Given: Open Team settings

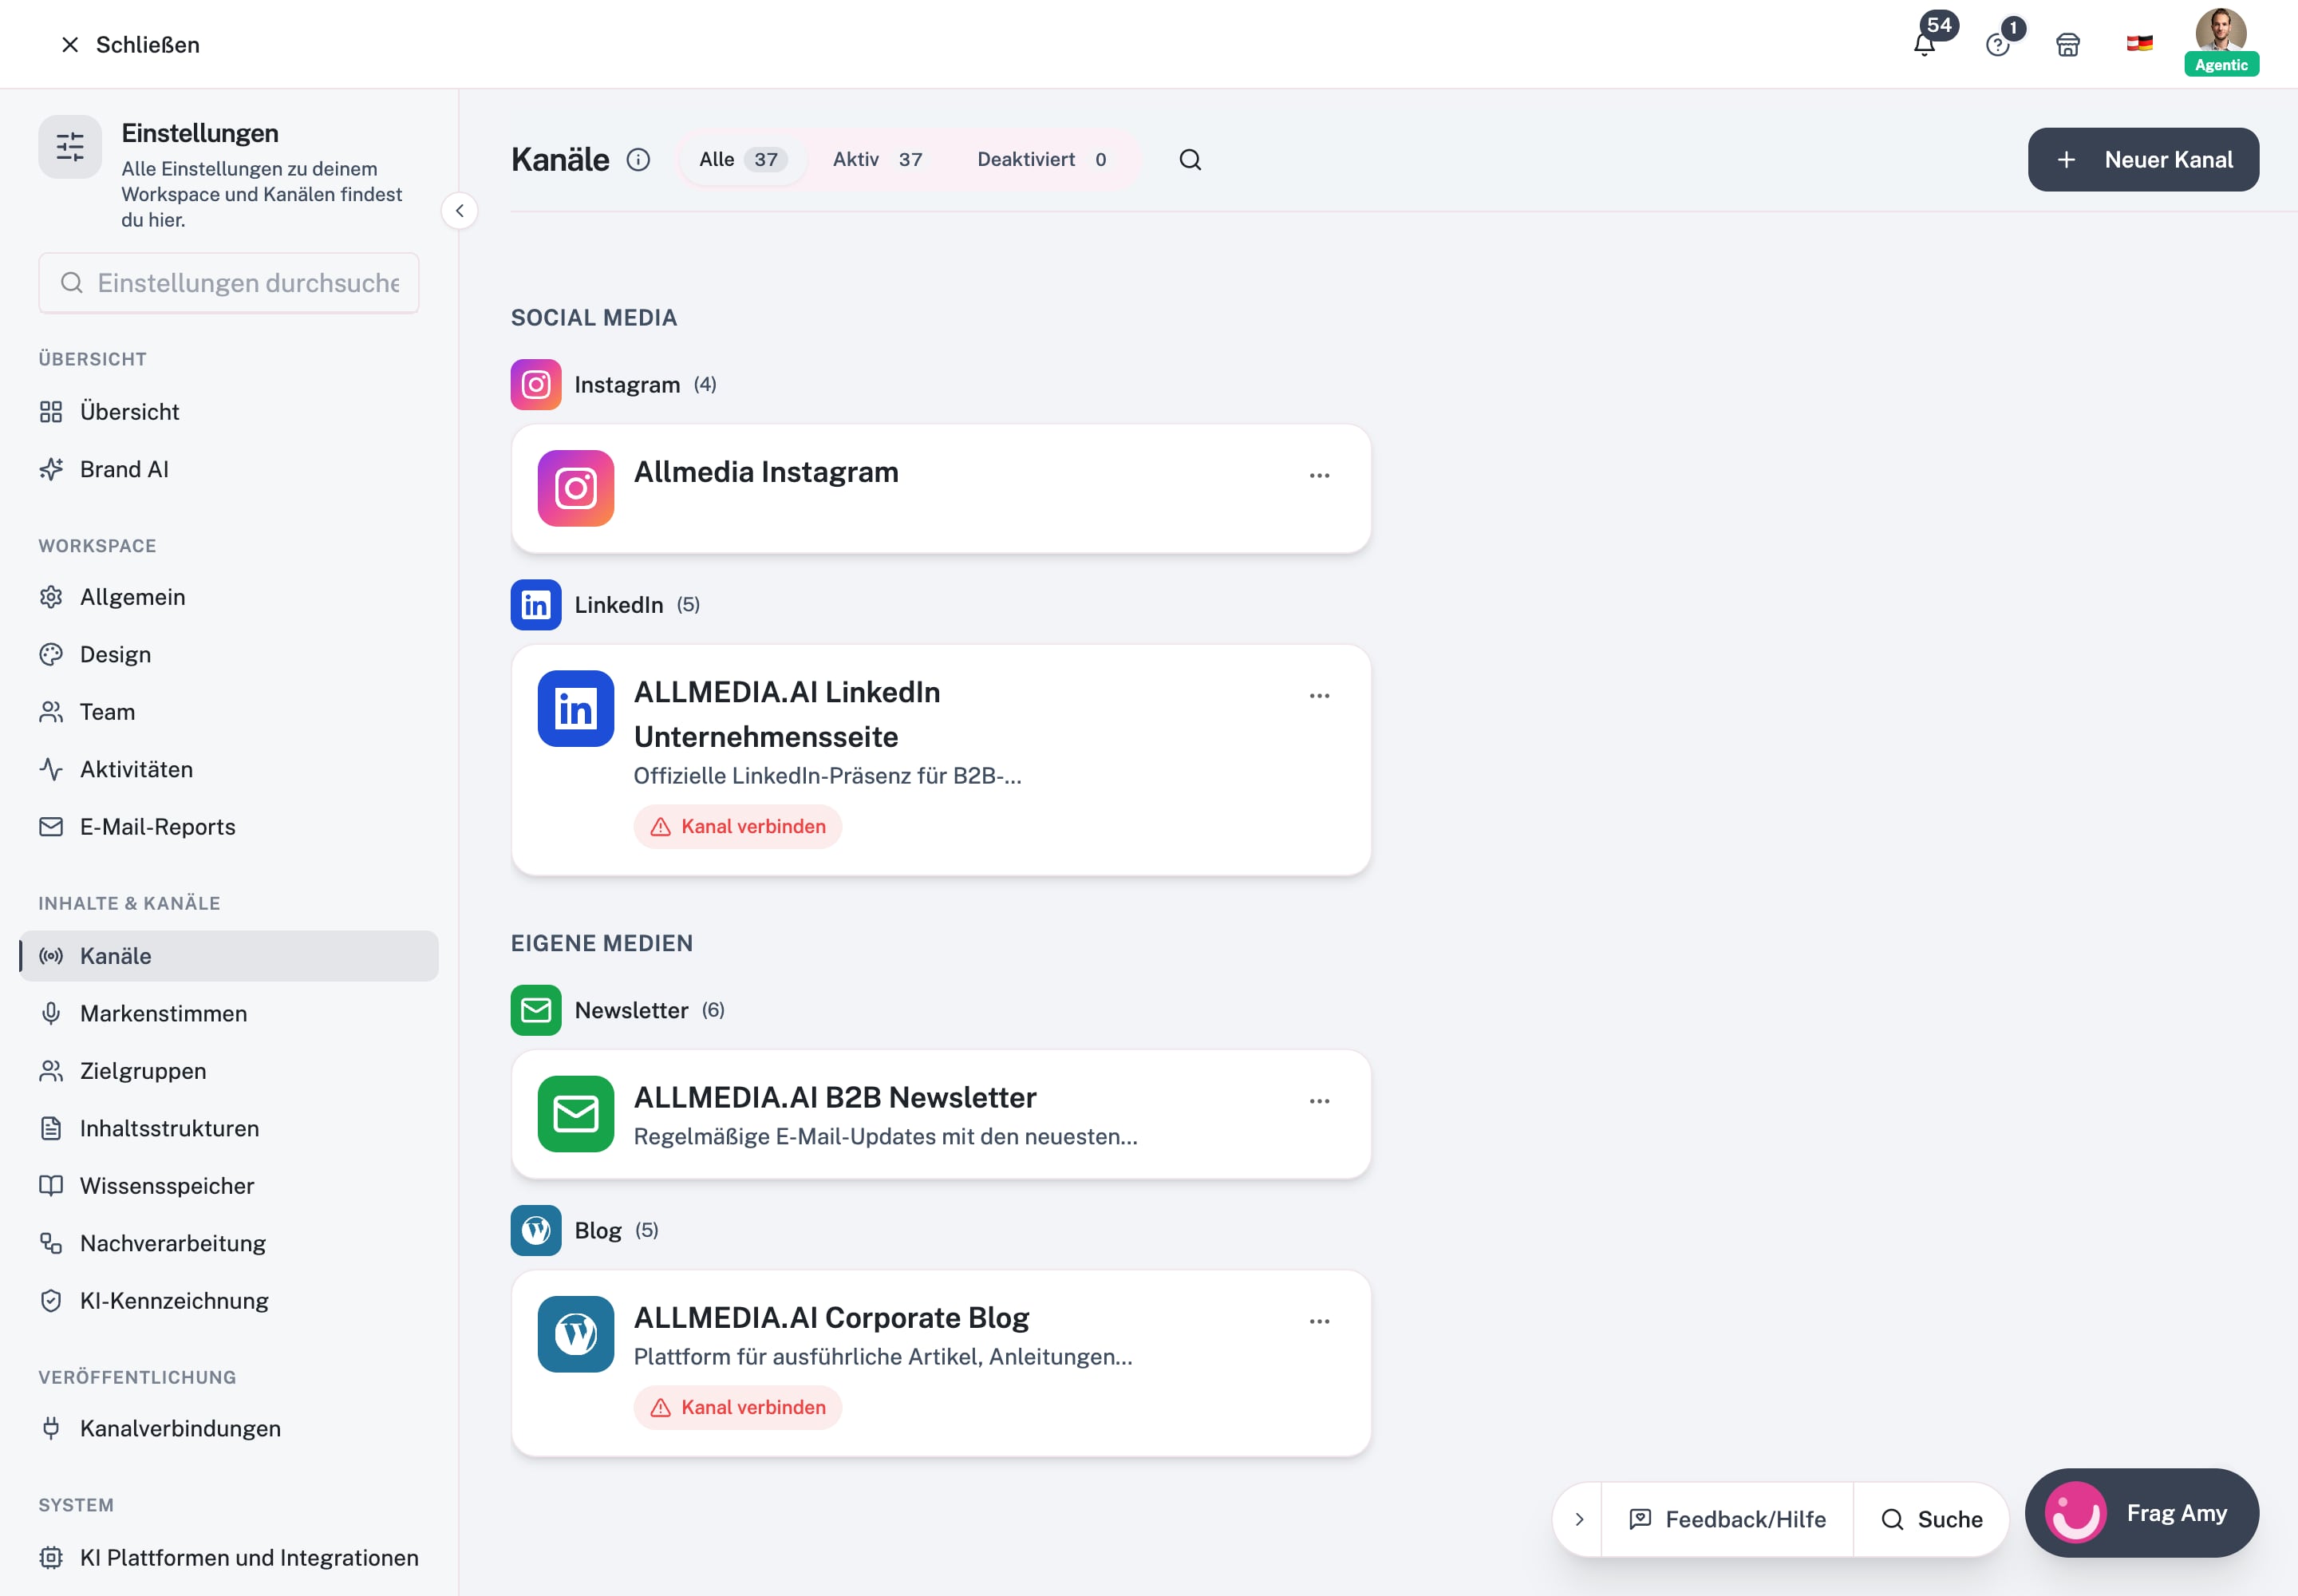Looking at the screenshot, I should pos(228,712).
